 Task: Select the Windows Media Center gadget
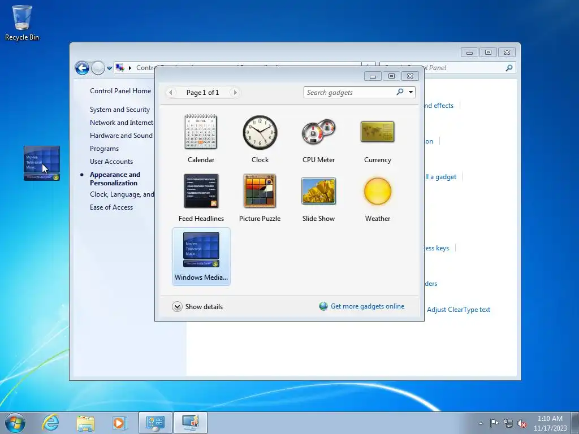(201, 257)
